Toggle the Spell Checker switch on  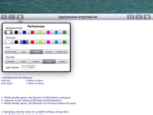[x=28, y=67]
